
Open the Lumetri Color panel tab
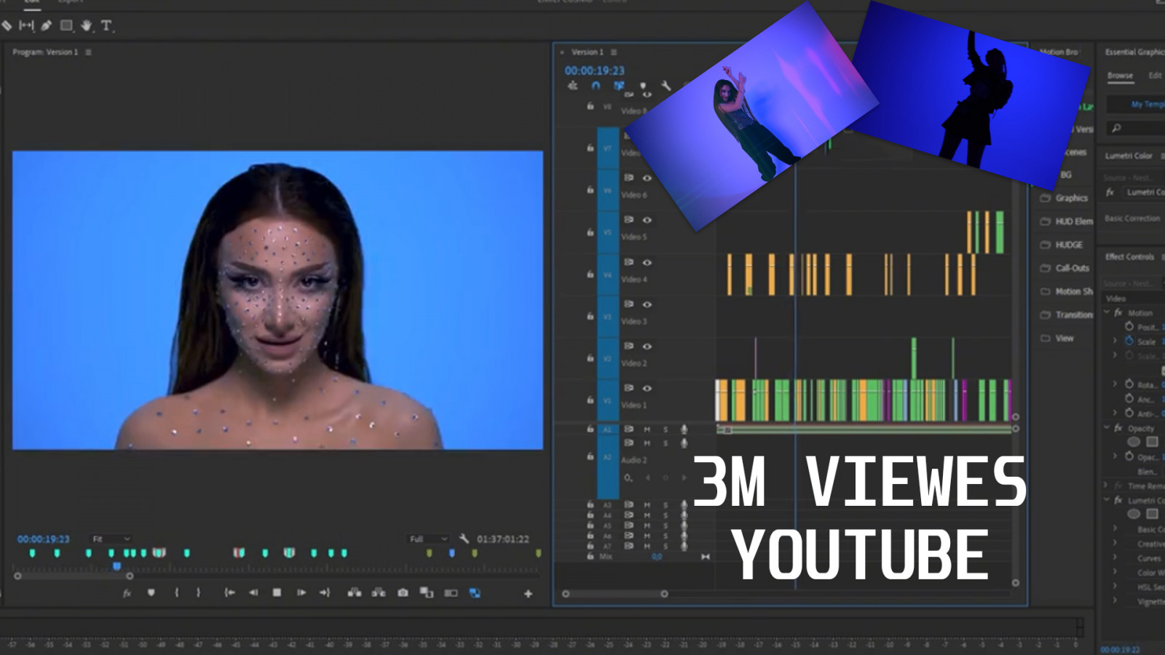1129,156
